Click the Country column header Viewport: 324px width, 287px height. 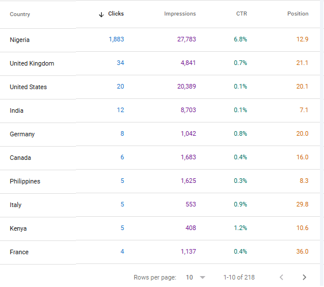[x=20, y=14]
